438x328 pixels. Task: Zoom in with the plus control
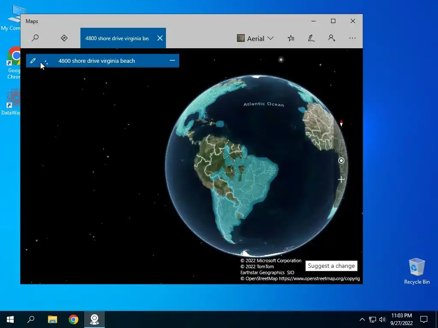click(x=341, y=179)
